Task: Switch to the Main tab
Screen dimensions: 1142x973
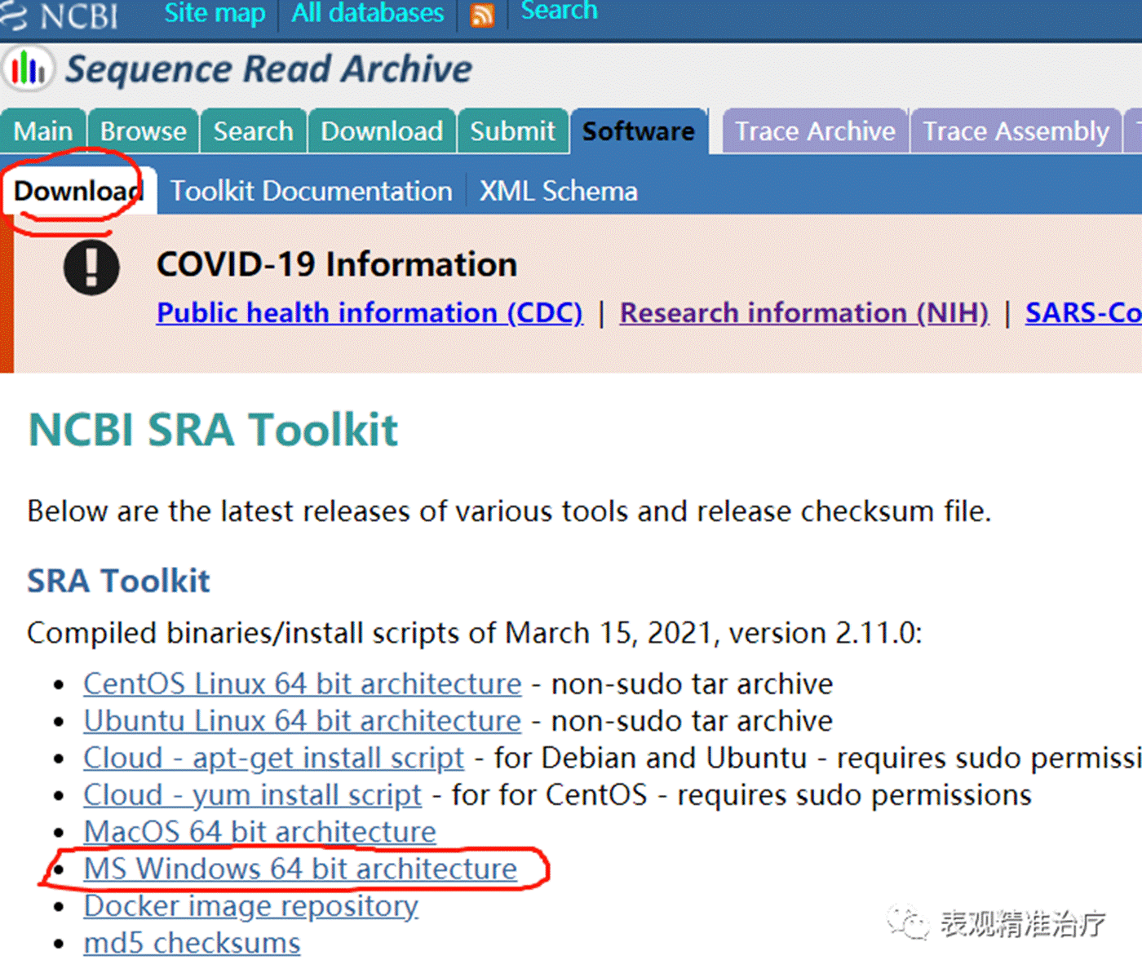Action: click(43, 130)
